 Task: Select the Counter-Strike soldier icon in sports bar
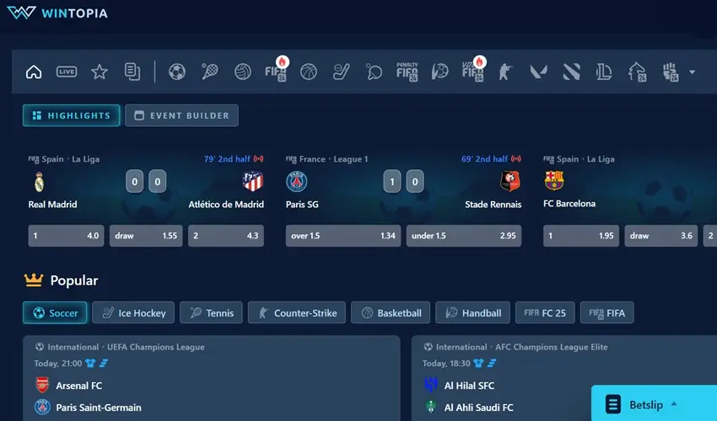click(x=505, y=72)
